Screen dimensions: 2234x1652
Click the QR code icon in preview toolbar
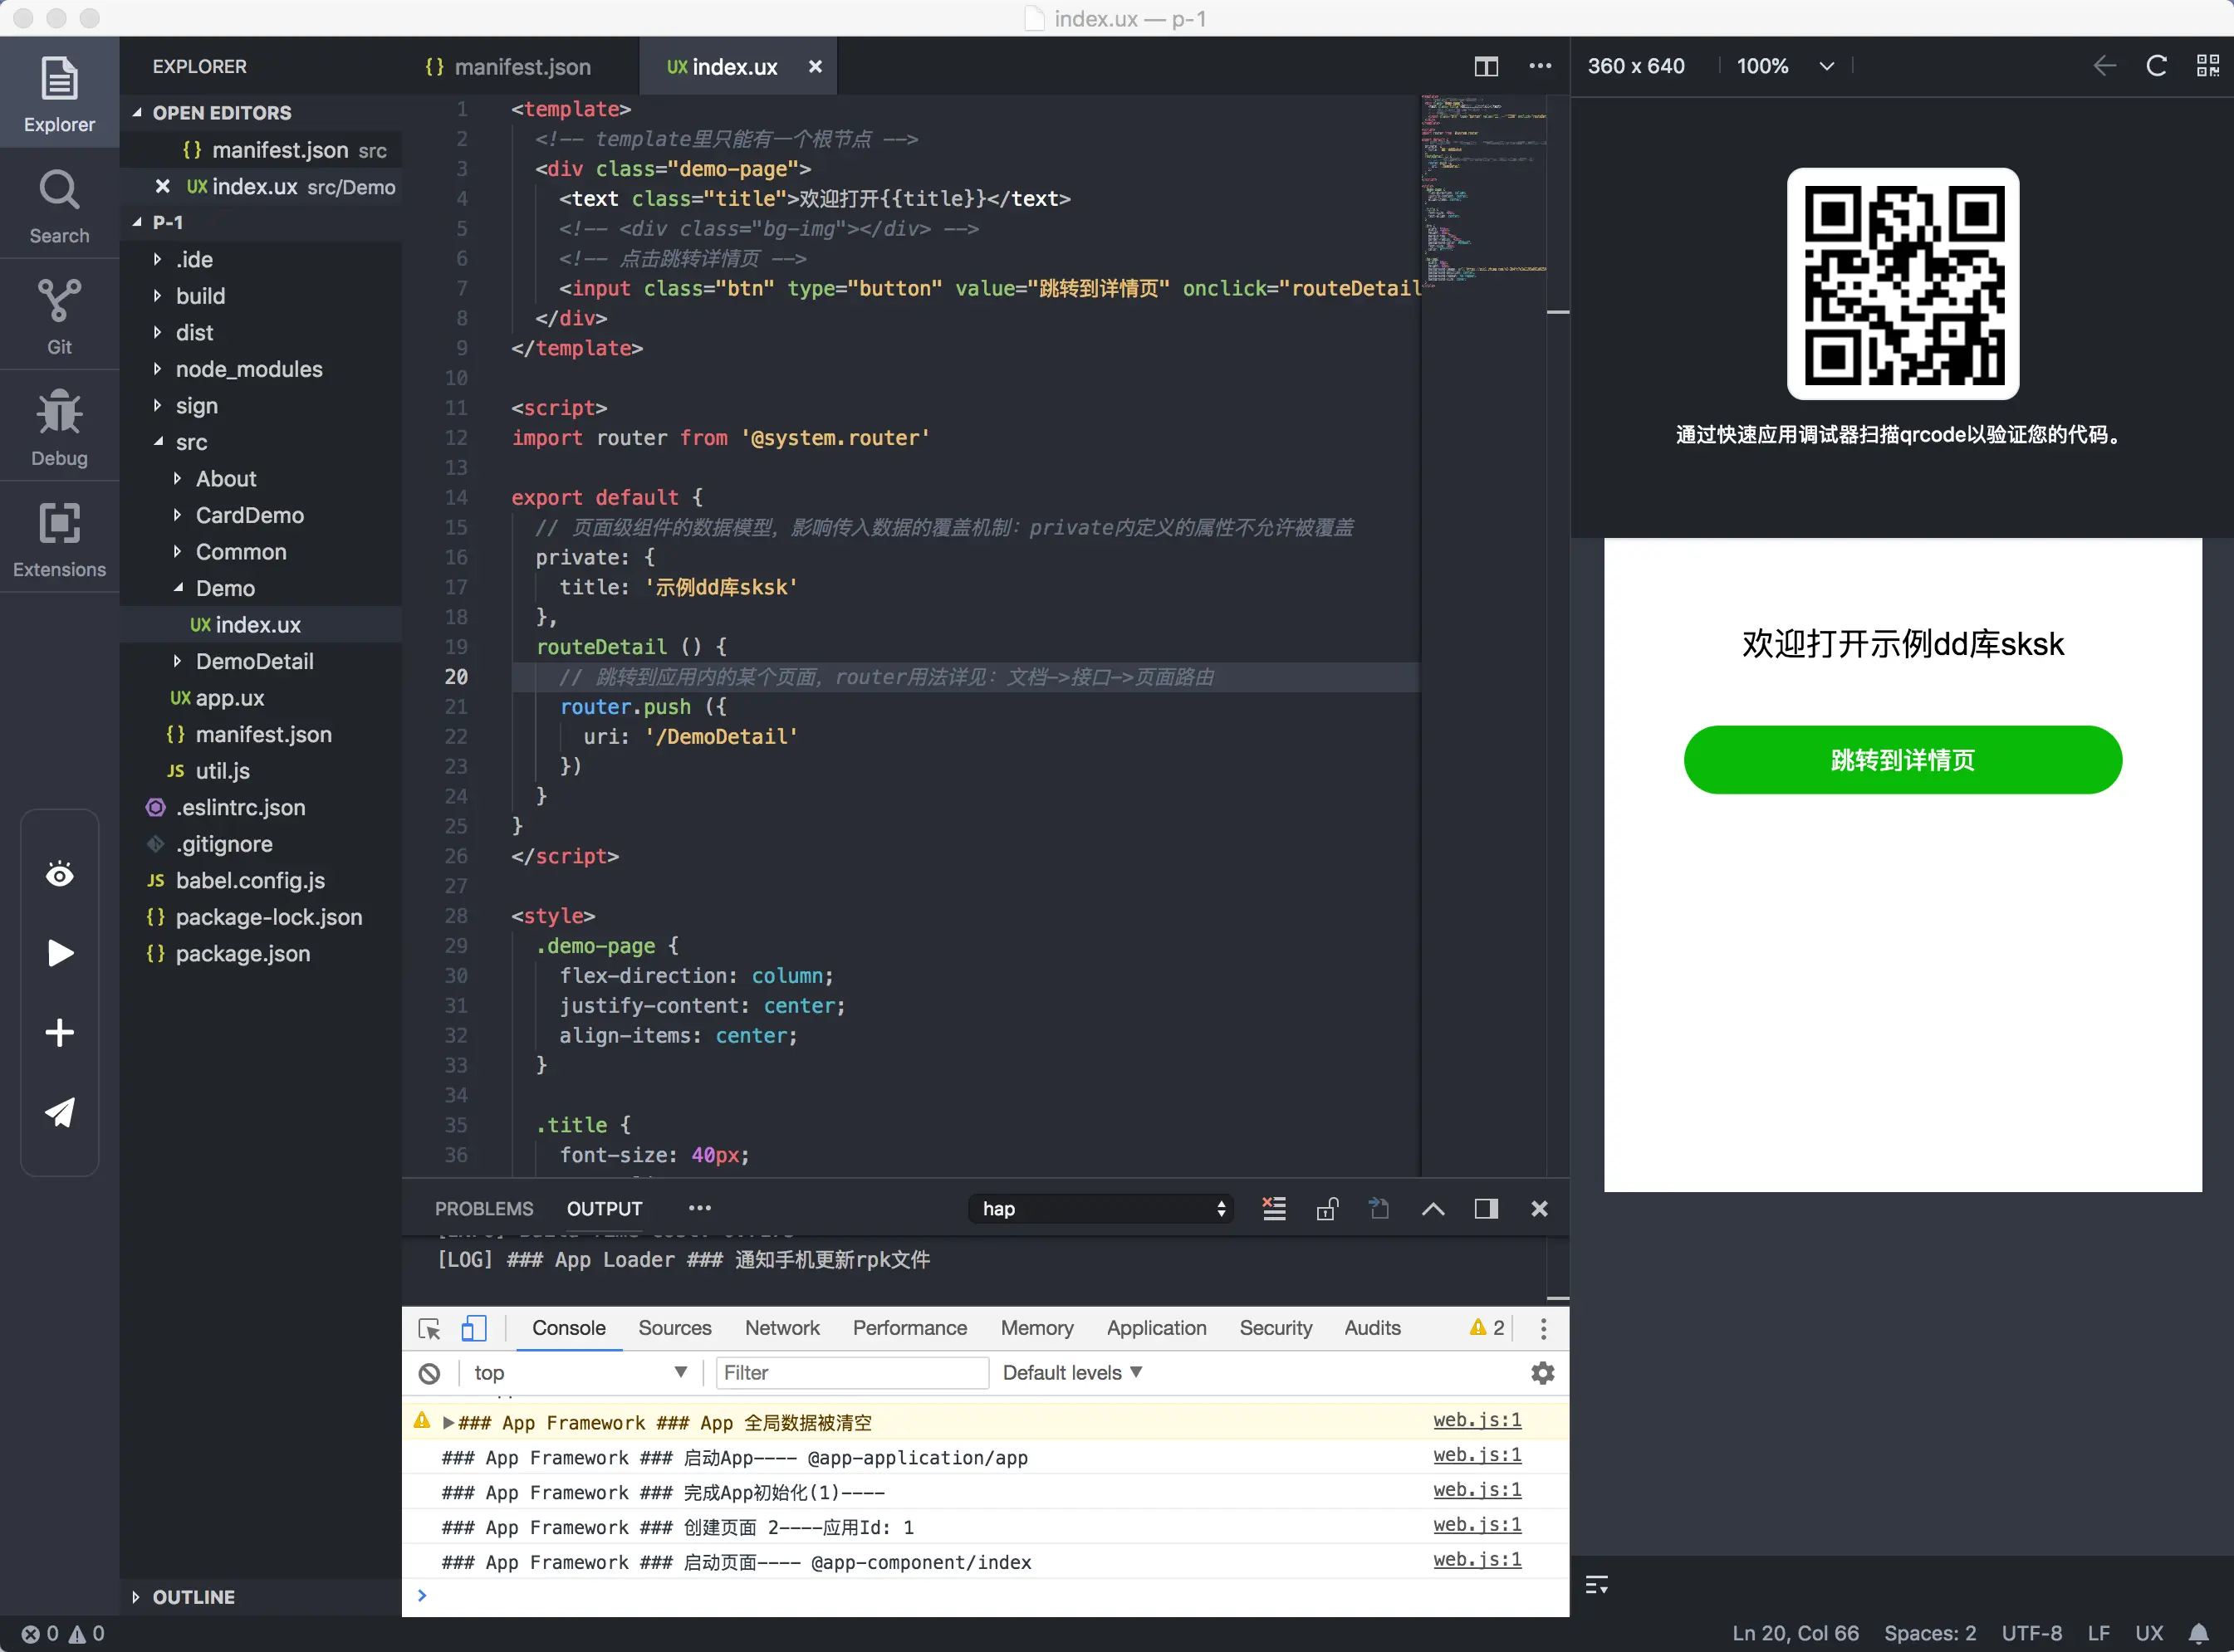click(2207, 66)
